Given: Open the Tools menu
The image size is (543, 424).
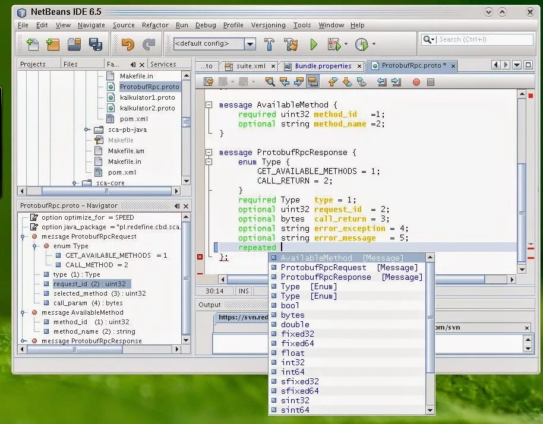Looking at the screenshot, I should [x=302, y=26].
